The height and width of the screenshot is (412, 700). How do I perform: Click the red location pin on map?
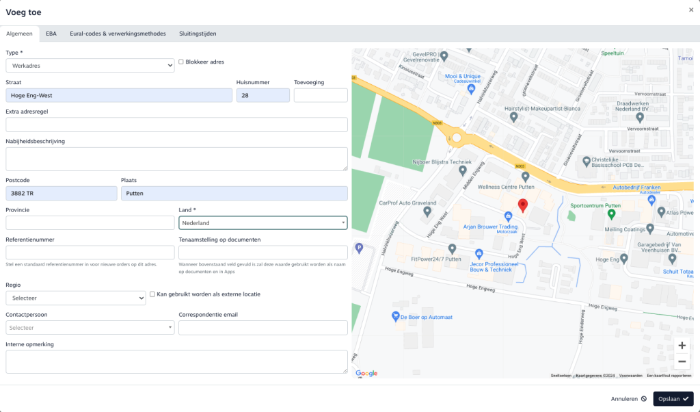click(523, 205)
